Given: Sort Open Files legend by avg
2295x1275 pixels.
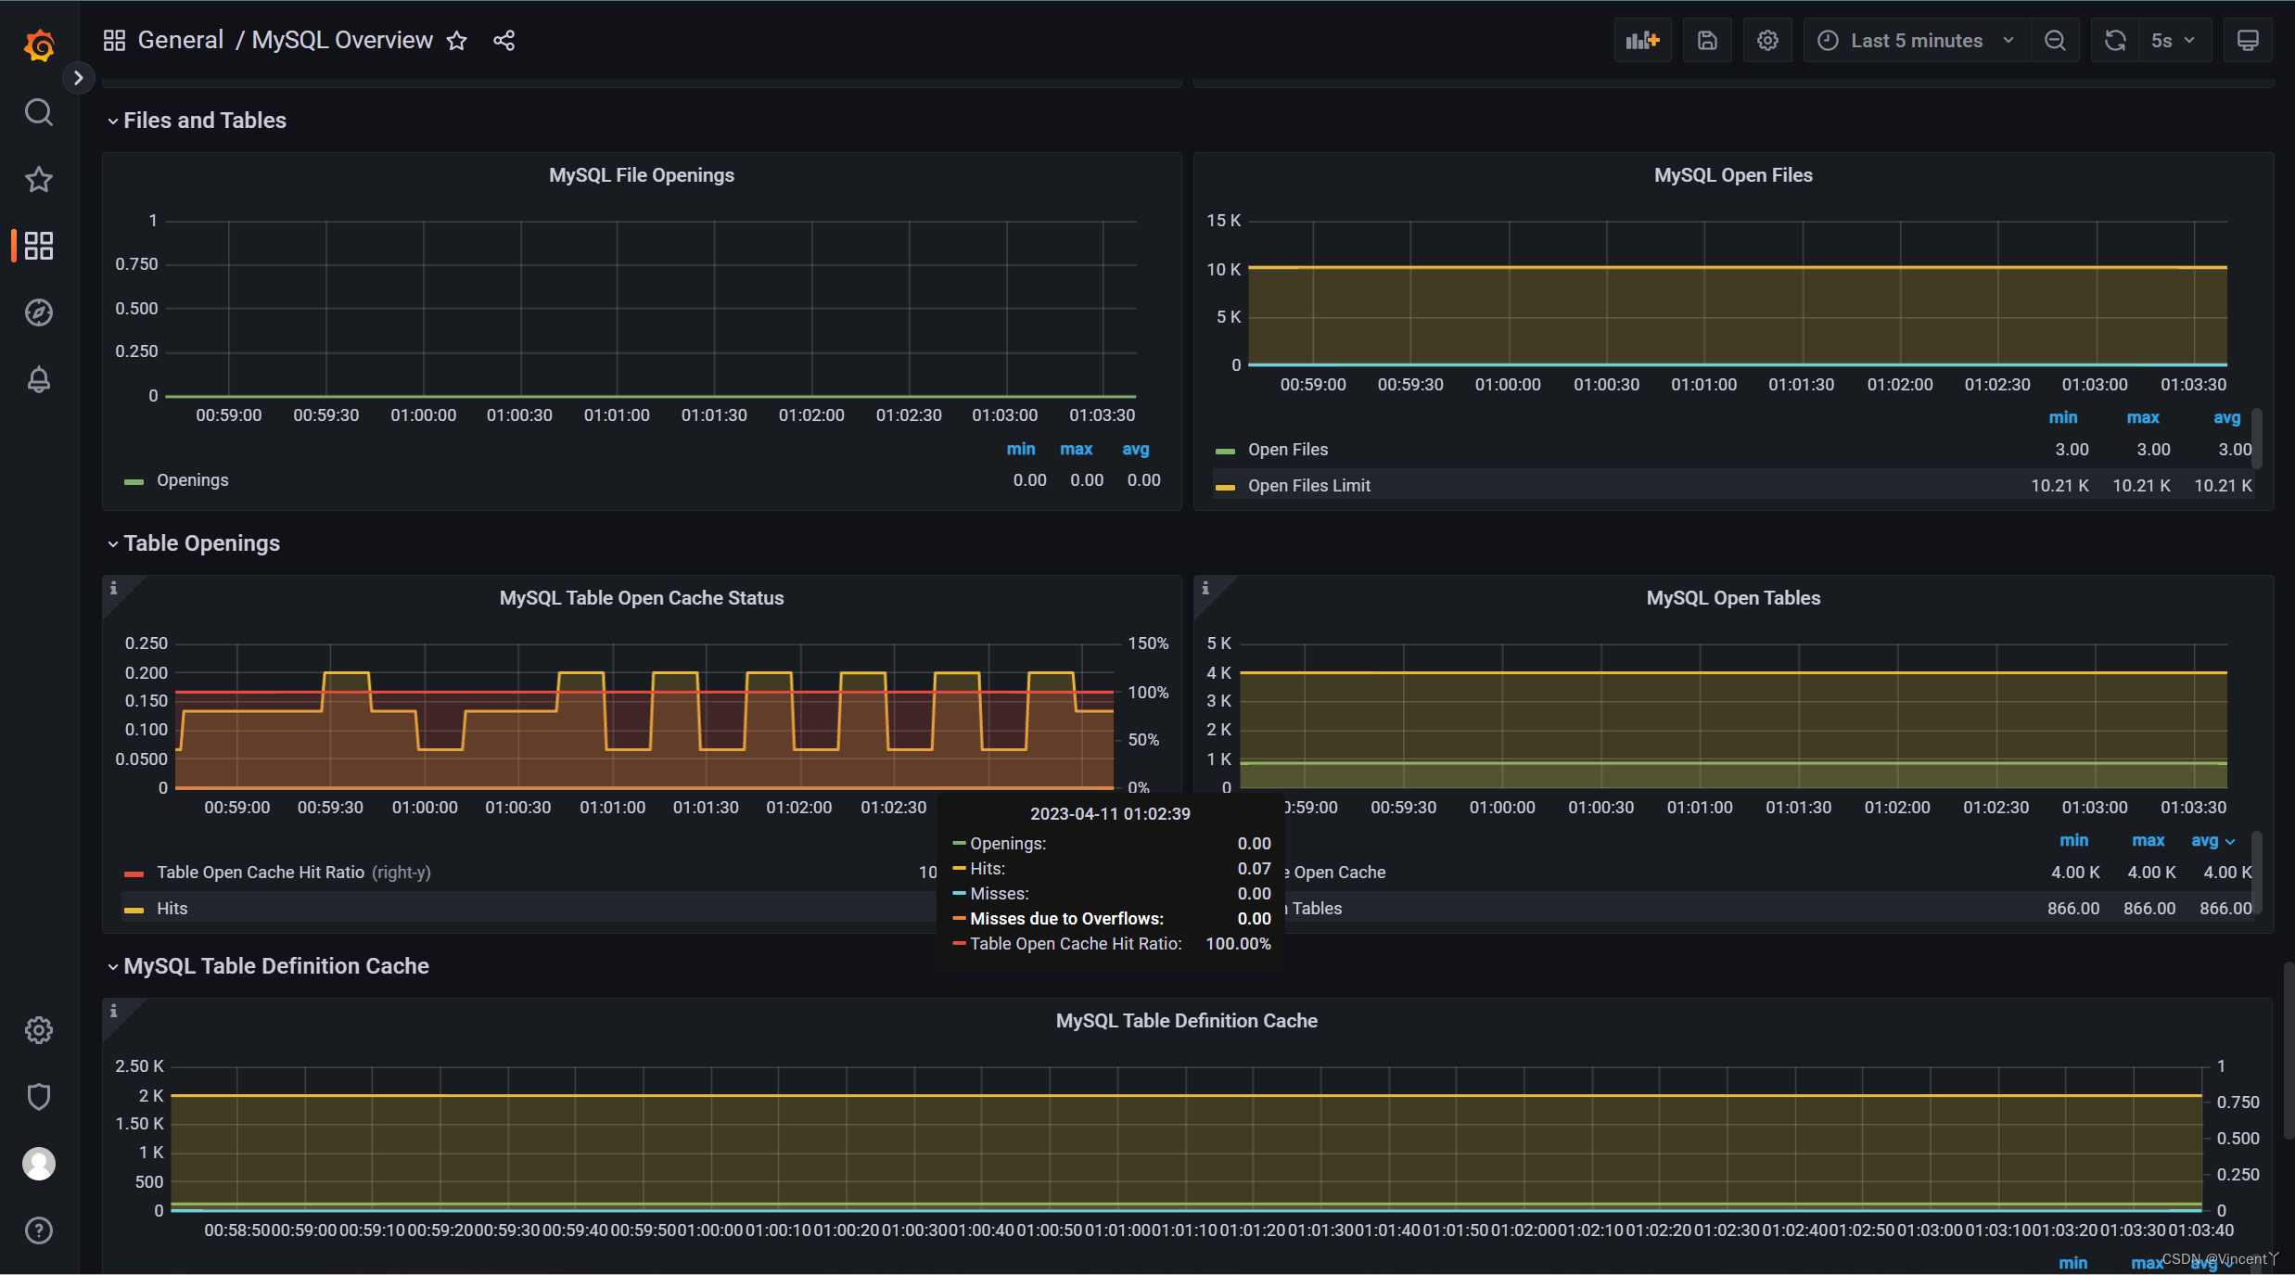Looking at the screenshot, I should coord(2226,418).
